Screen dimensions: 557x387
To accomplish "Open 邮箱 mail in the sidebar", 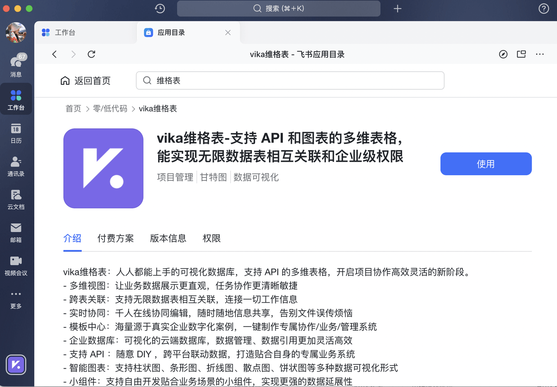I will pos(16,232).
